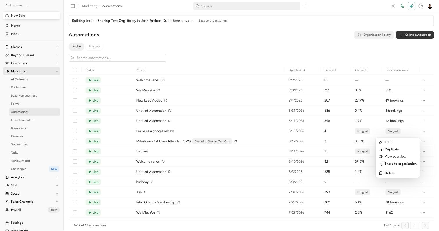Open row menu for birthday automation
The width and height of the screenshot is (439, 231).
point(423,182)
